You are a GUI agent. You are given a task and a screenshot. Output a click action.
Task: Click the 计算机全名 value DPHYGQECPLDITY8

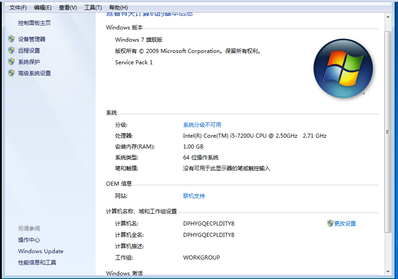click(x=209, y=235)
